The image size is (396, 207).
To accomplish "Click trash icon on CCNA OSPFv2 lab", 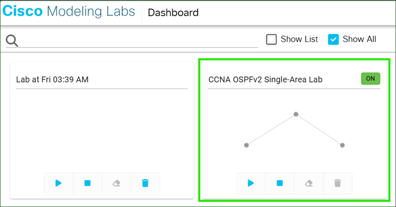I will tap(337, 183).
